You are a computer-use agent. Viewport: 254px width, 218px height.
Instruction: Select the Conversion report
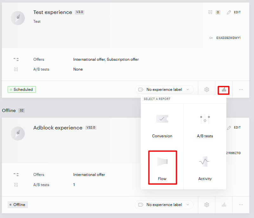[x=162, y=126]
